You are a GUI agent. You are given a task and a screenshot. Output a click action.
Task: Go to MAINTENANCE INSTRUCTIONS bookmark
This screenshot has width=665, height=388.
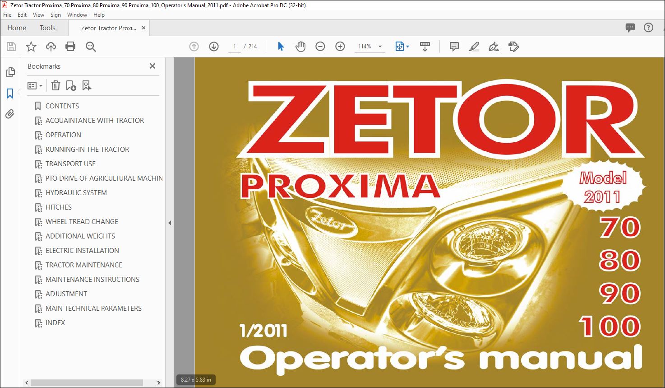pos(92,279)
